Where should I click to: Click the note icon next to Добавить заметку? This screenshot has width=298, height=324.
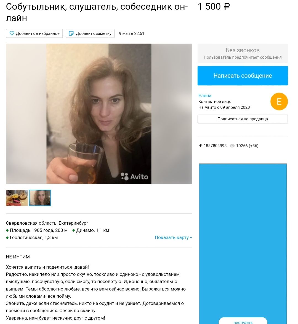click(71, 33)
